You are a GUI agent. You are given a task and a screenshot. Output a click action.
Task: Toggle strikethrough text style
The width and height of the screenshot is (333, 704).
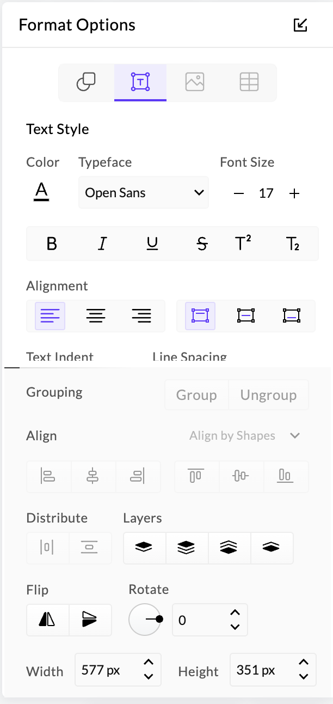coord(202,244)
